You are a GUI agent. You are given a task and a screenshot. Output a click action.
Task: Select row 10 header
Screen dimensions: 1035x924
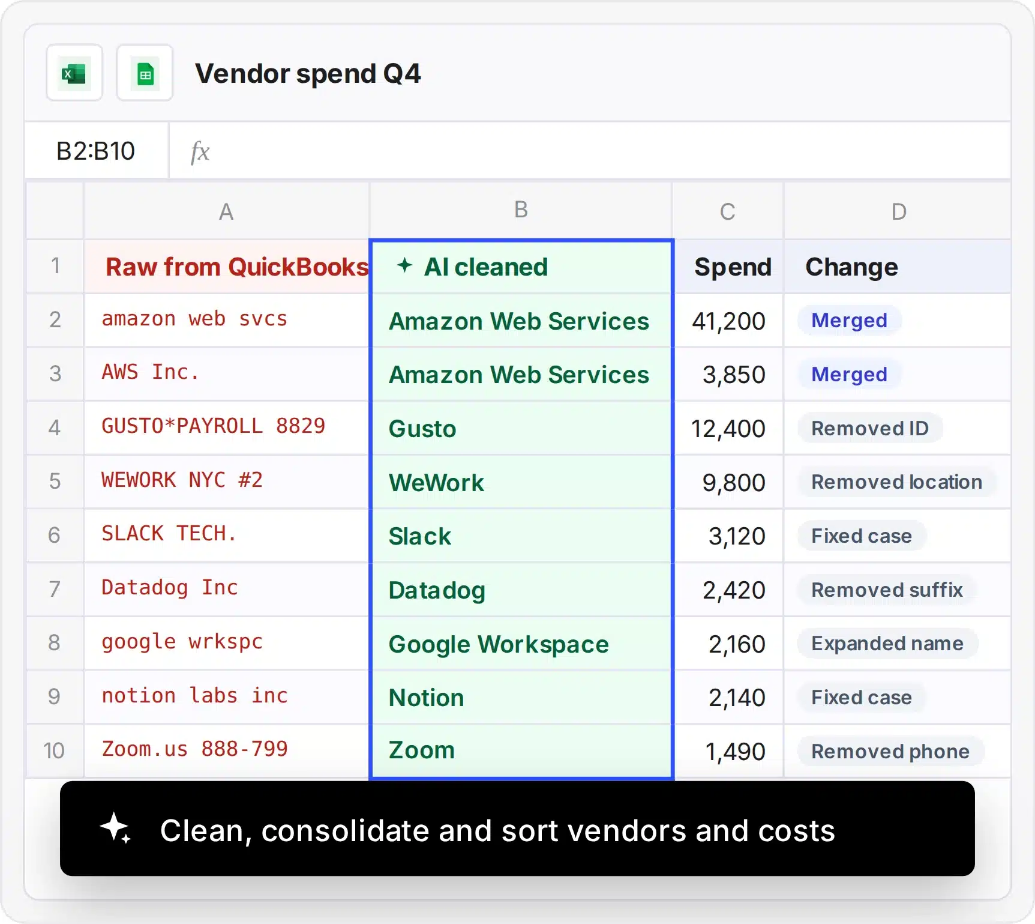point(55,750)
